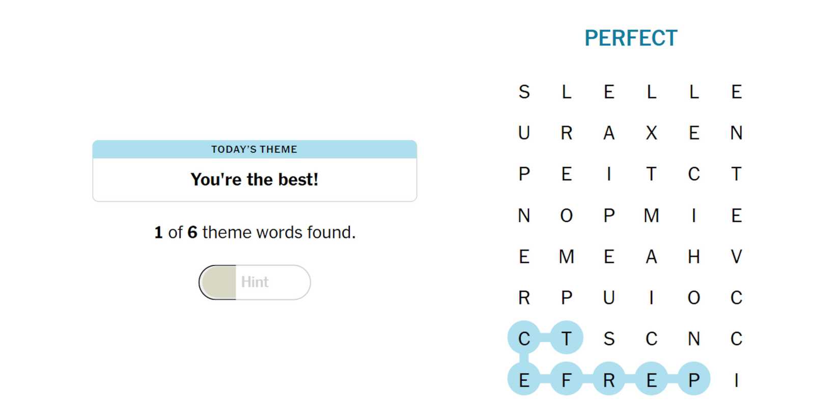Pick the letter H in the grid
This screenshot has height=420, width=840.
click(693, 257)
